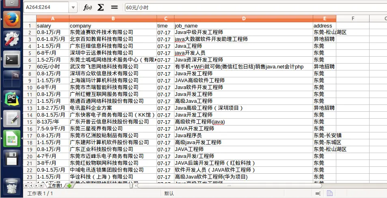Screen dimensions: 387x198
Task: Select column F header
Action: click(353, 19)
